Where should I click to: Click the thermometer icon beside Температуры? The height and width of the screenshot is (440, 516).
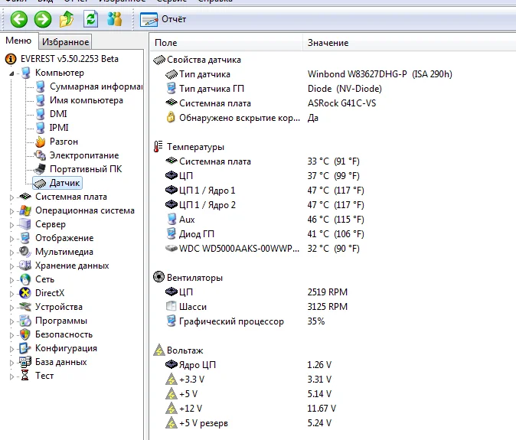click(x=158, y=146)
